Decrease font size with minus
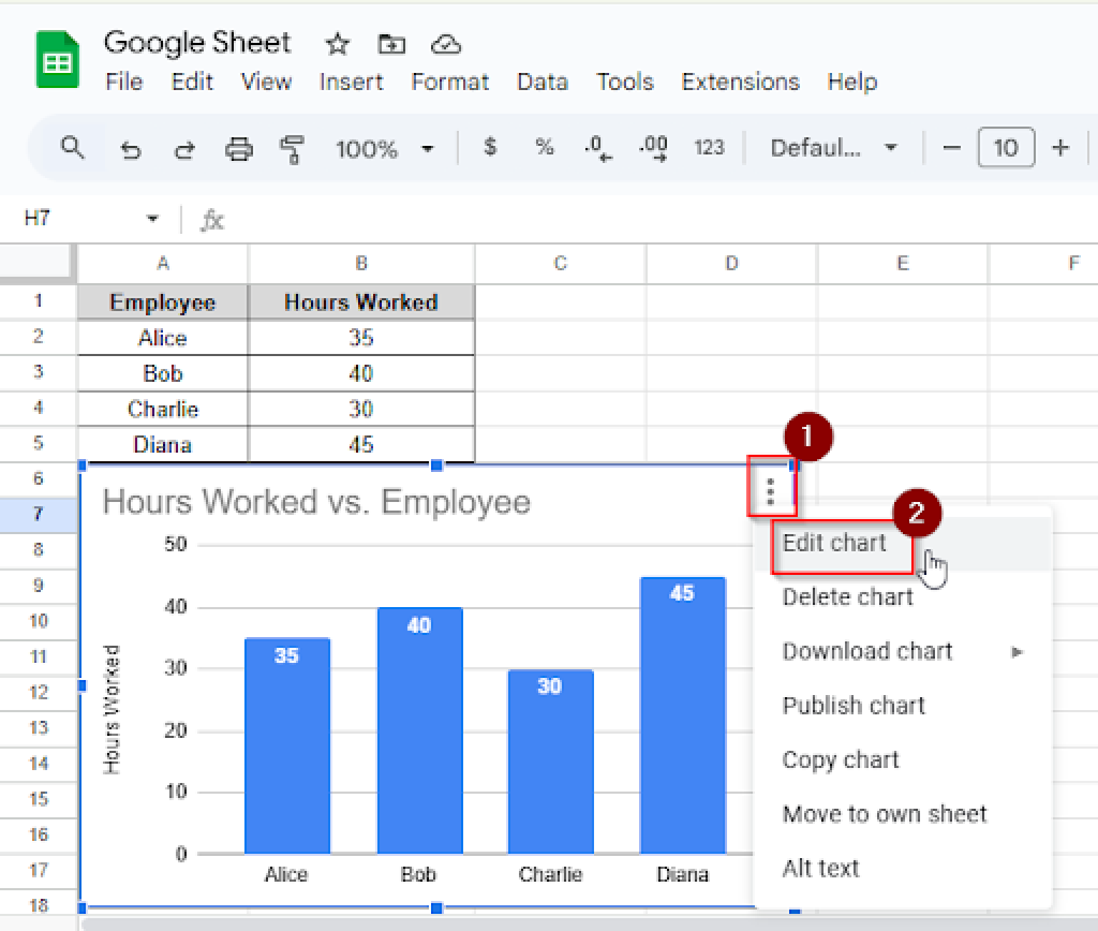The height and width of the screenshot is (931, 1098). pos(951,148)
